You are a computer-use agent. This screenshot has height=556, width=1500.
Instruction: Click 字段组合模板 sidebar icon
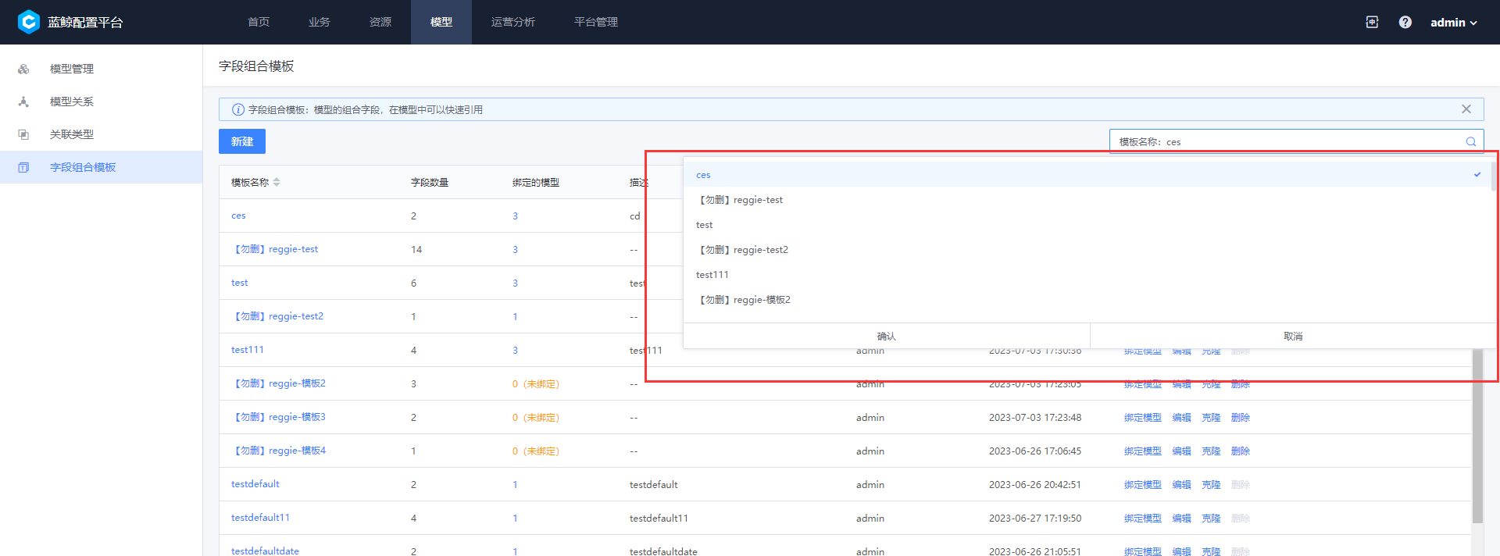[x=23, y=167]
